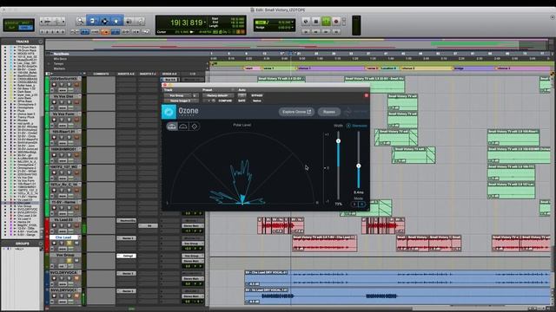The height and width of the screenshot is (312, 556).
Task: Click the Width slider handle
Action: coord(338,141)
